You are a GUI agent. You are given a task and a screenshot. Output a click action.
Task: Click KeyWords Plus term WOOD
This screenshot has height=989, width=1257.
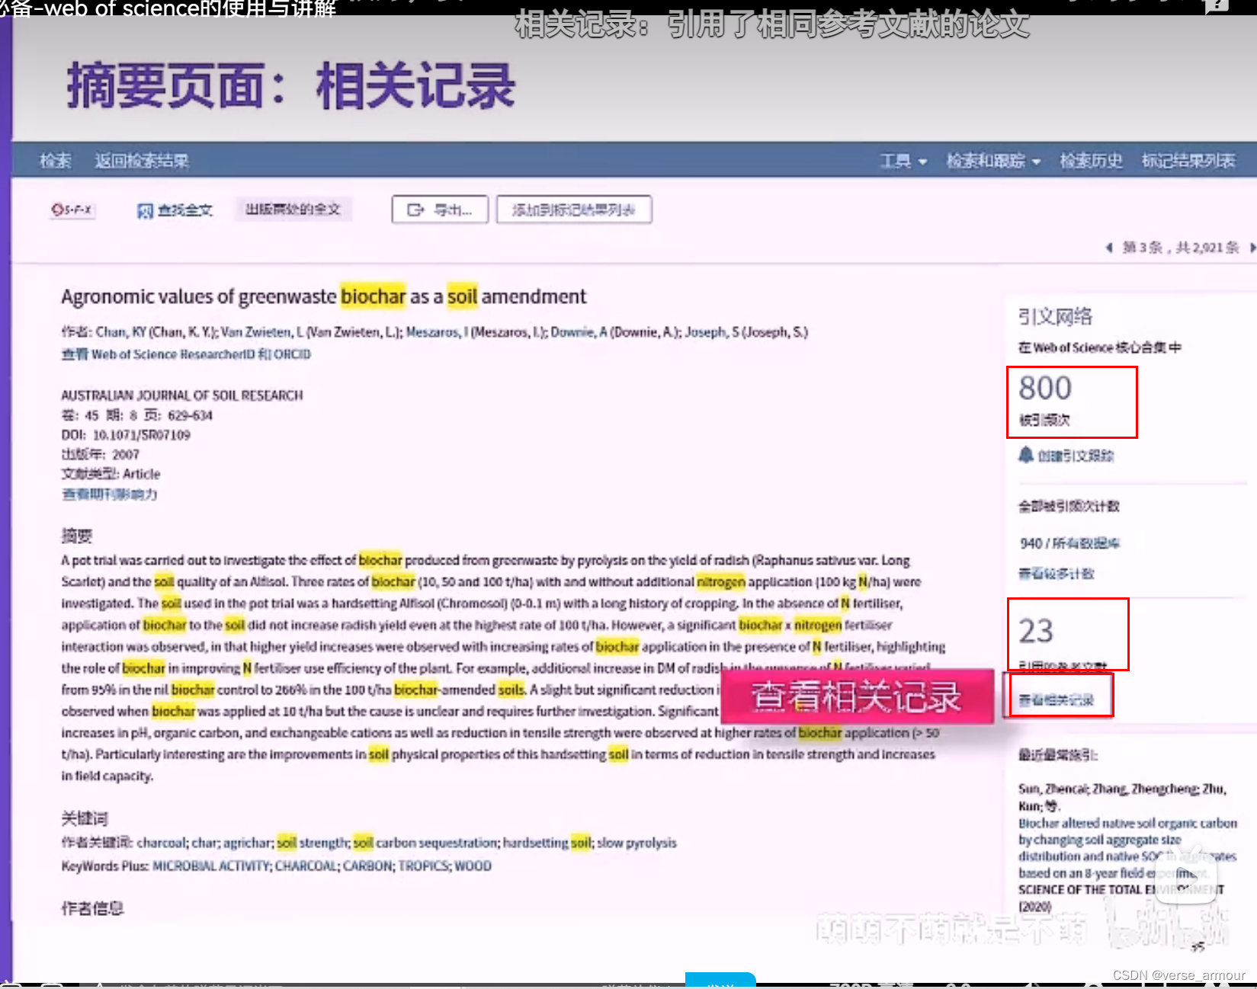473,866
